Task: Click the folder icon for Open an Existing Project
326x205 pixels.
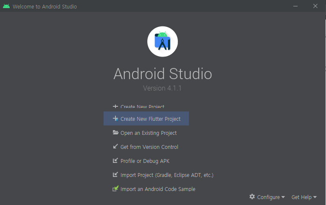Action: 115,132
